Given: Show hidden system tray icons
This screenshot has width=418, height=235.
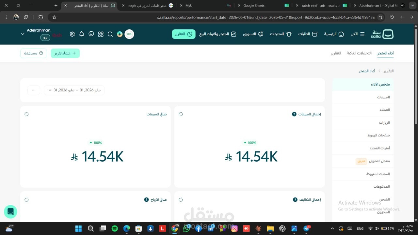Looking at the screenshot, I should 332,228.
